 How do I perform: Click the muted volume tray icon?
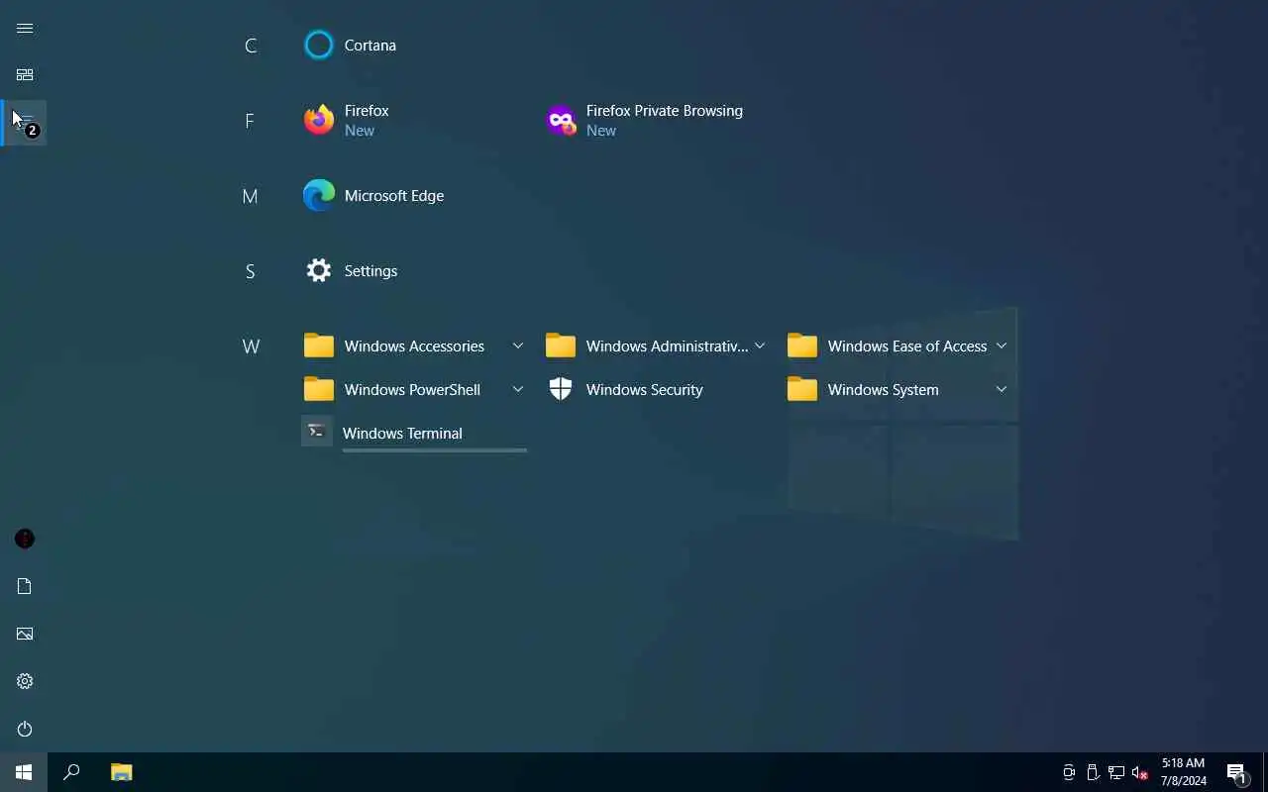[1140, 772]
